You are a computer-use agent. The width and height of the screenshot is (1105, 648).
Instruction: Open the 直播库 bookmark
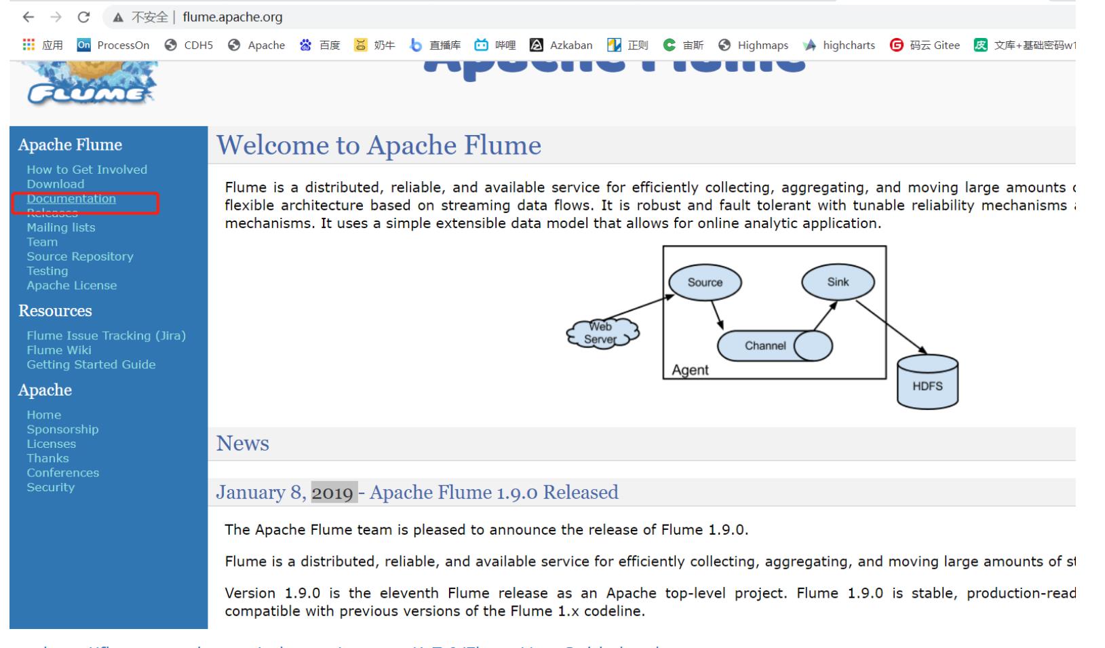click(x=435, y=45)
